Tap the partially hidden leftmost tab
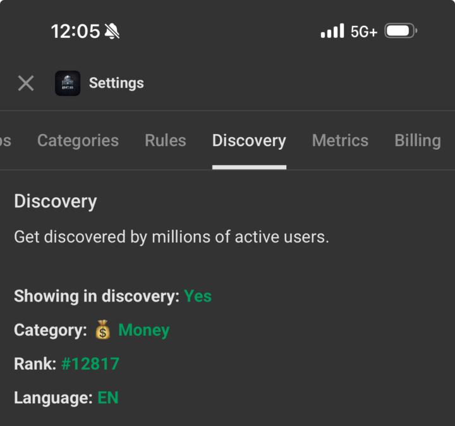The image size is (455, 426). point(5,140)
